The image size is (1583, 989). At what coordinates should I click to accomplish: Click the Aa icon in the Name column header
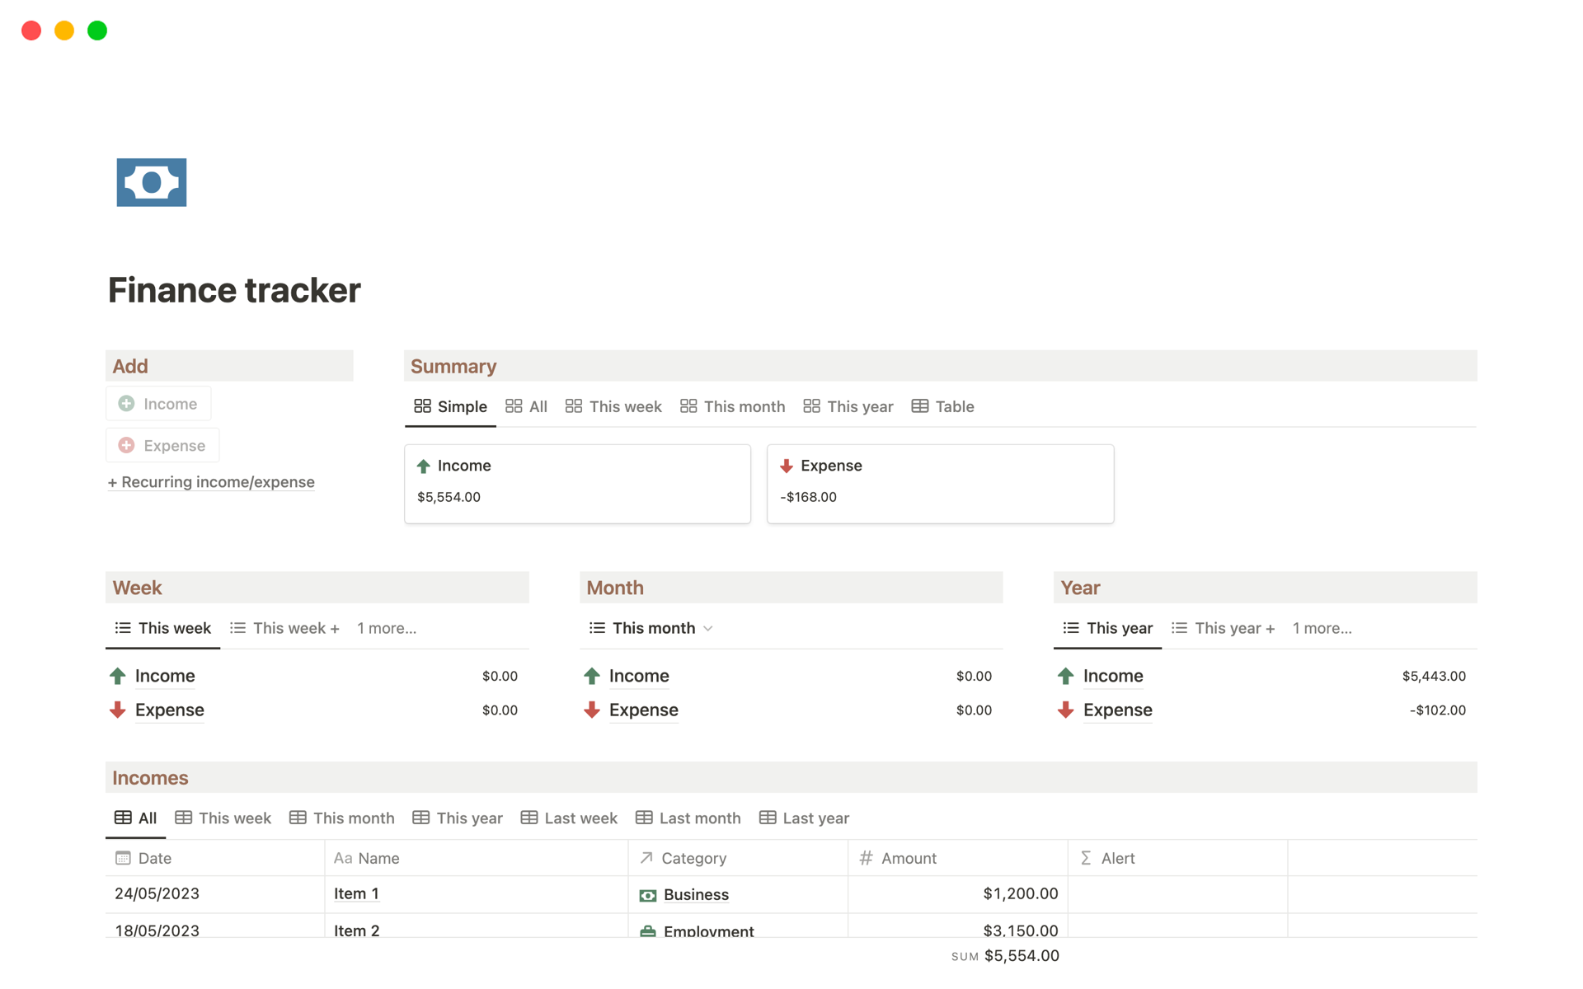pos(343,858)
